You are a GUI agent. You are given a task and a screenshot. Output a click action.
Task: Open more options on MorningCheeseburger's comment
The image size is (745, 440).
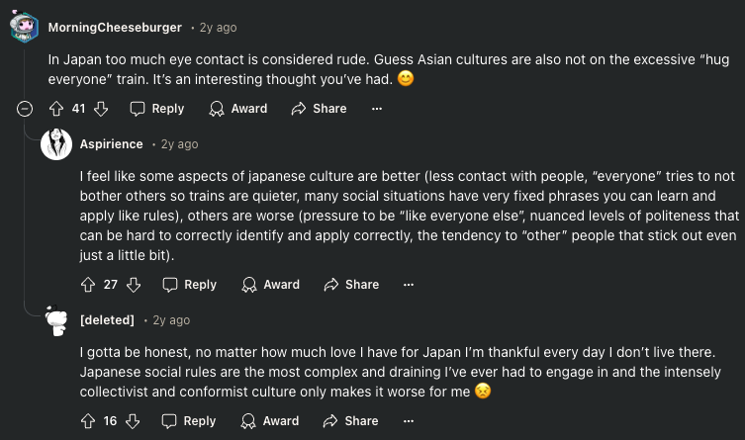(x=376, y=109)
